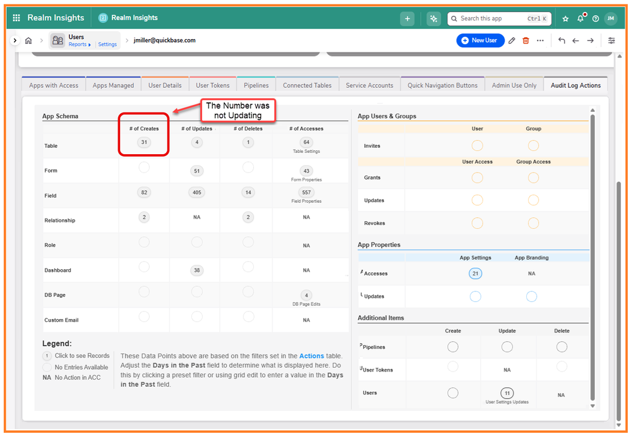Viewport: 631px width, 436px height.
Task: Open the Service Accounts tab
Action: coord(370,85)
